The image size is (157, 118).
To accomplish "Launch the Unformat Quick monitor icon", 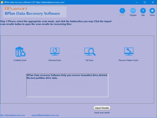I will point(55,52).
